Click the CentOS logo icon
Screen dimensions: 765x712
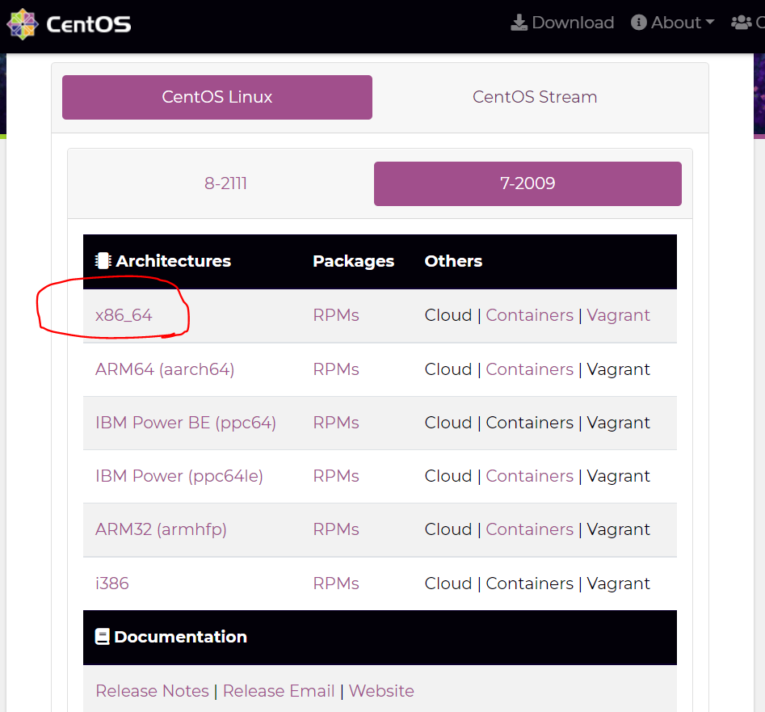click(x=23, y=24)
